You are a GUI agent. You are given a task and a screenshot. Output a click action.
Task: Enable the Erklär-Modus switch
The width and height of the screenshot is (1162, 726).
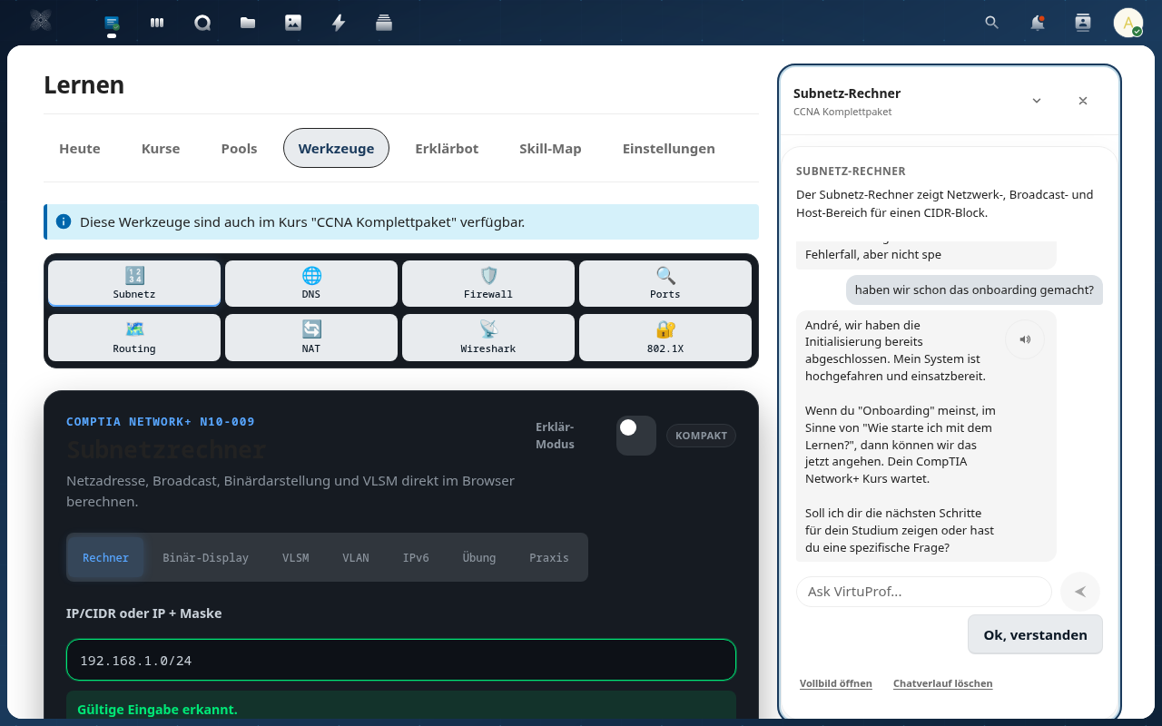coord(635,436)
